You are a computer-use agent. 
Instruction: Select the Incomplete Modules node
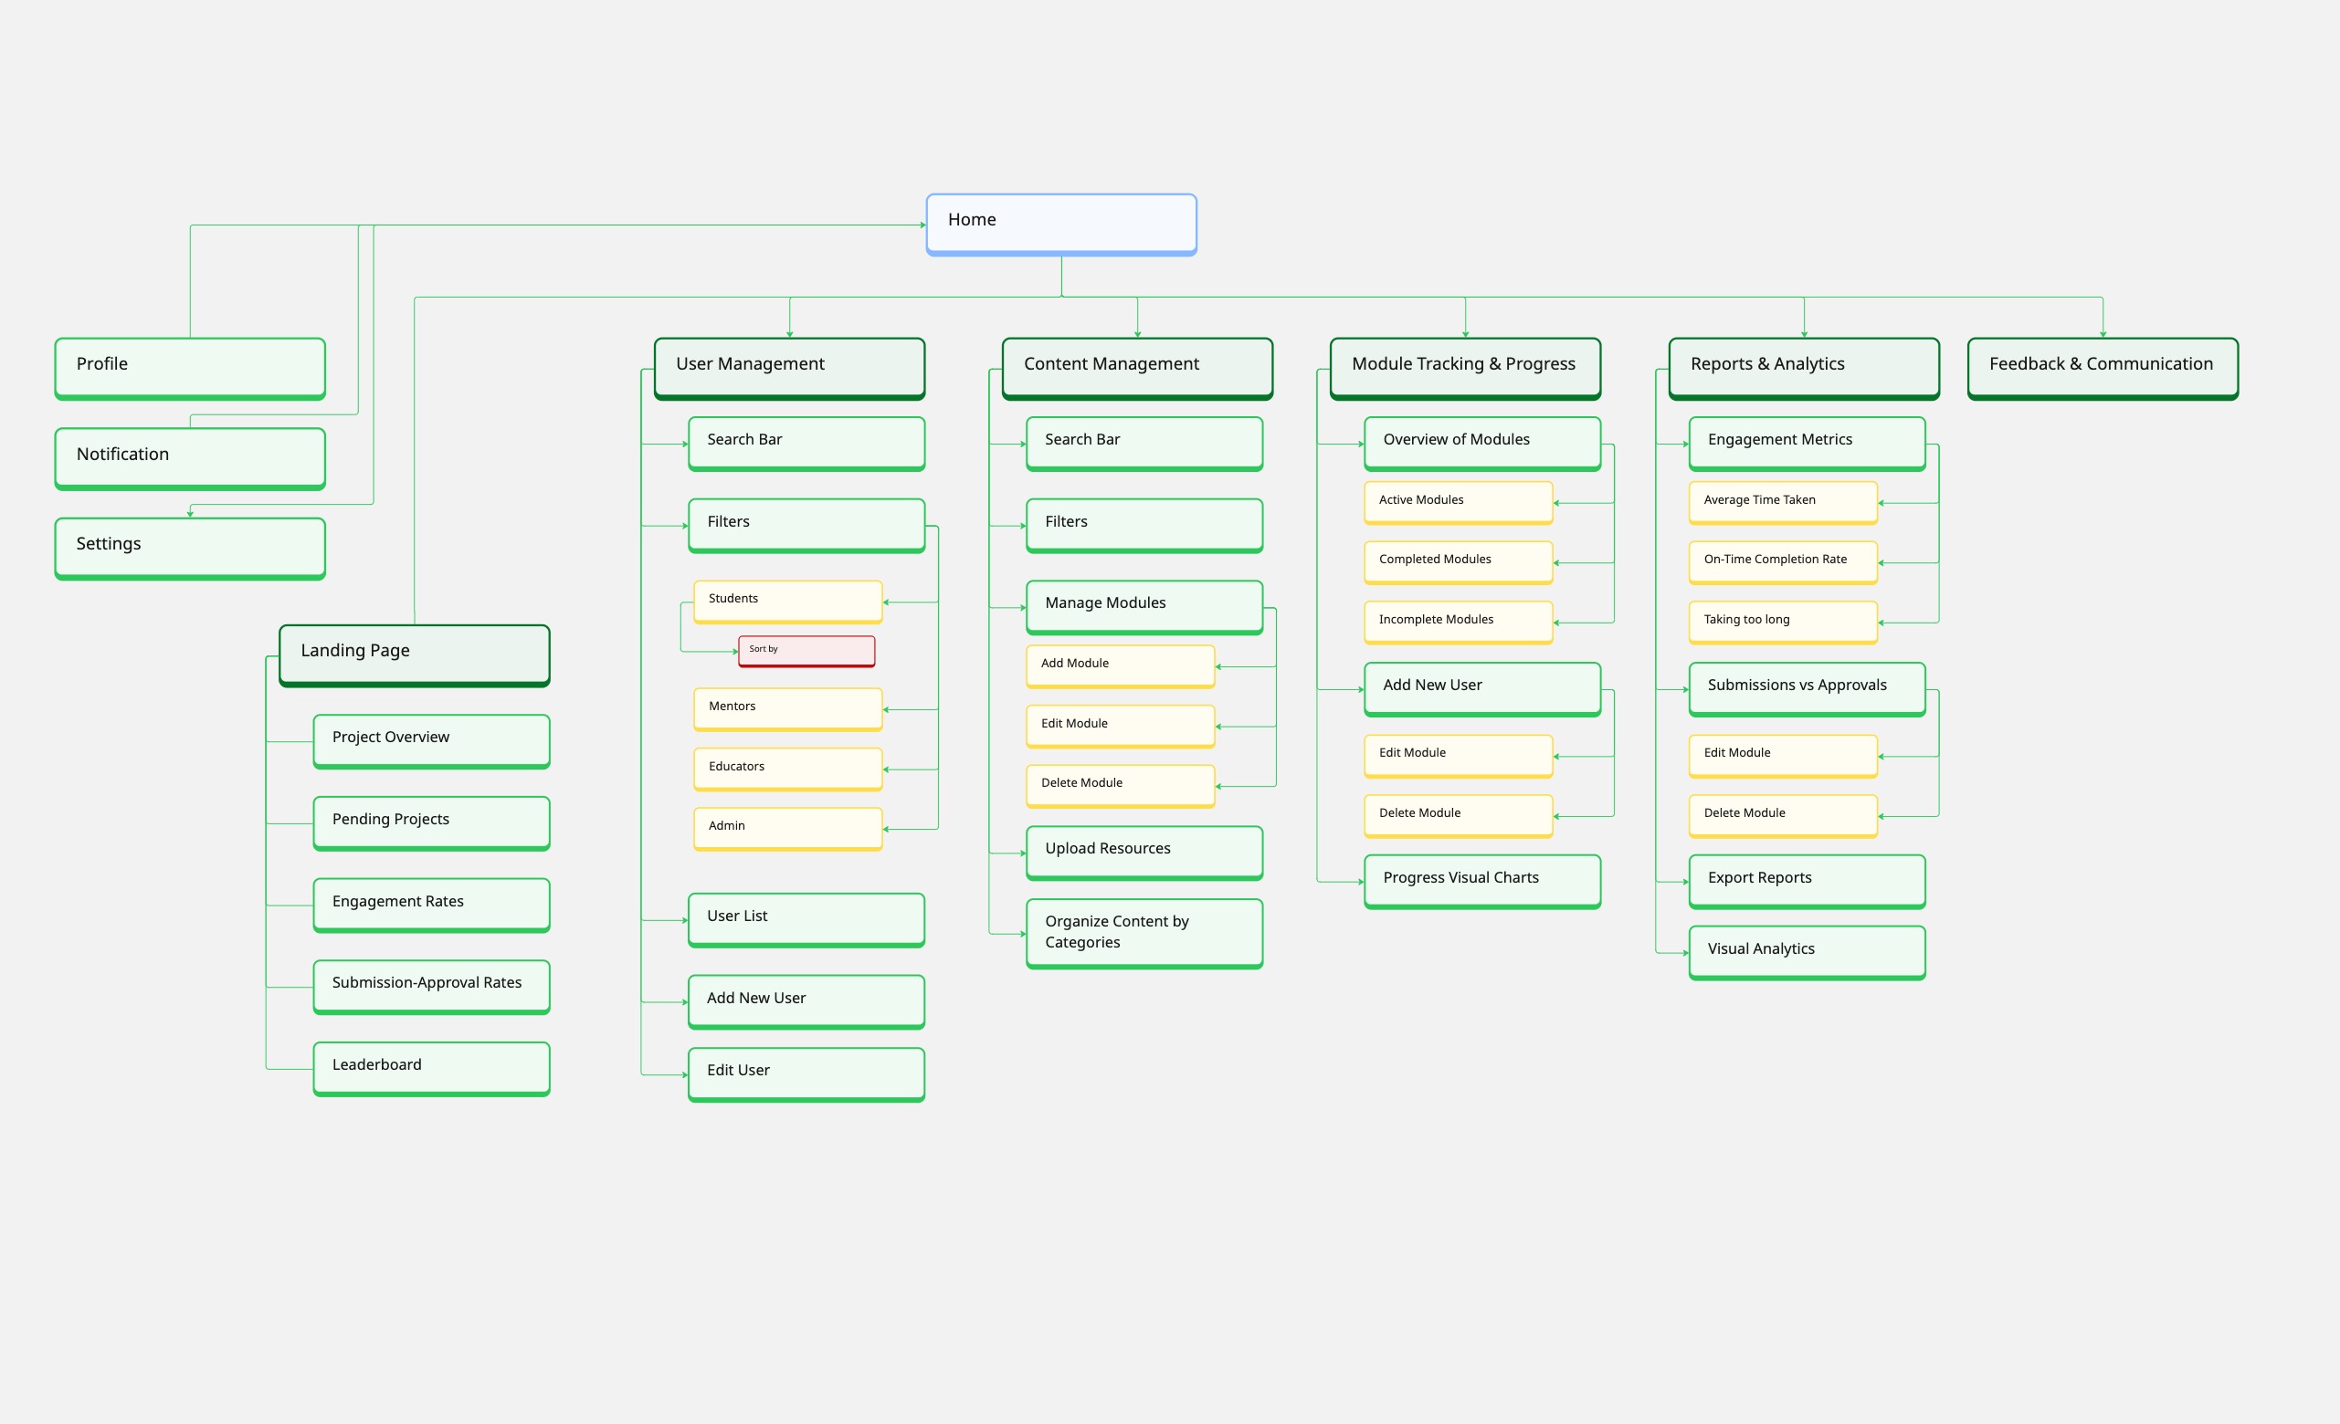1458,621
